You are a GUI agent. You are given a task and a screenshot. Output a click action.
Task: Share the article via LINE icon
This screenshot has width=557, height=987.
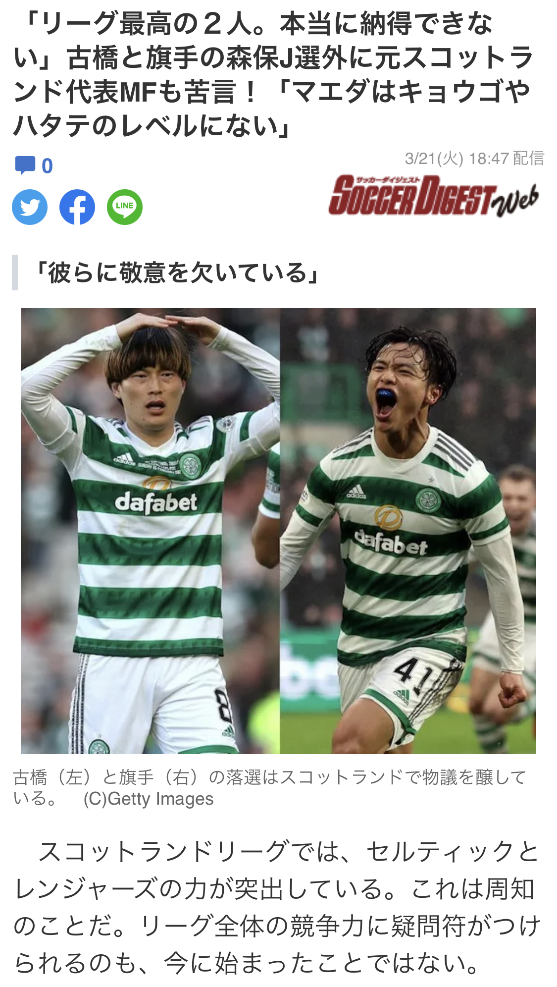(x=125, y=207)
